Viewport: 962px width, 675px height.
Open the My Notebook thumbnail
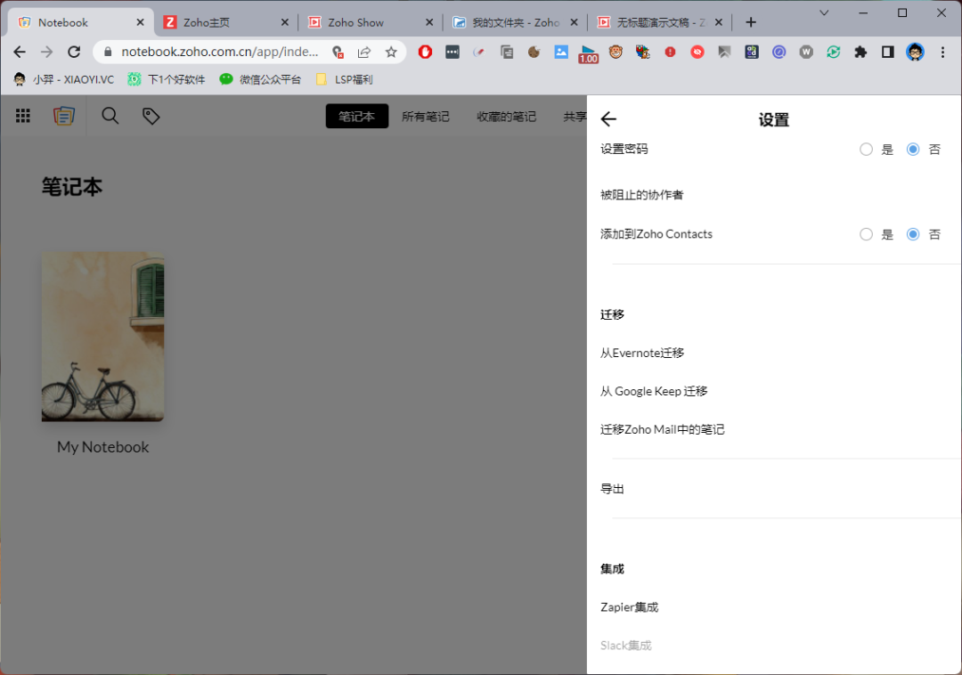[x=102, y=337]
